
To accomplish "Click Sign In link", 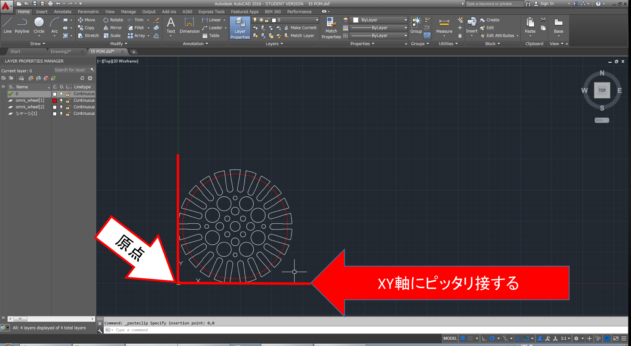I will click(547, 4).
